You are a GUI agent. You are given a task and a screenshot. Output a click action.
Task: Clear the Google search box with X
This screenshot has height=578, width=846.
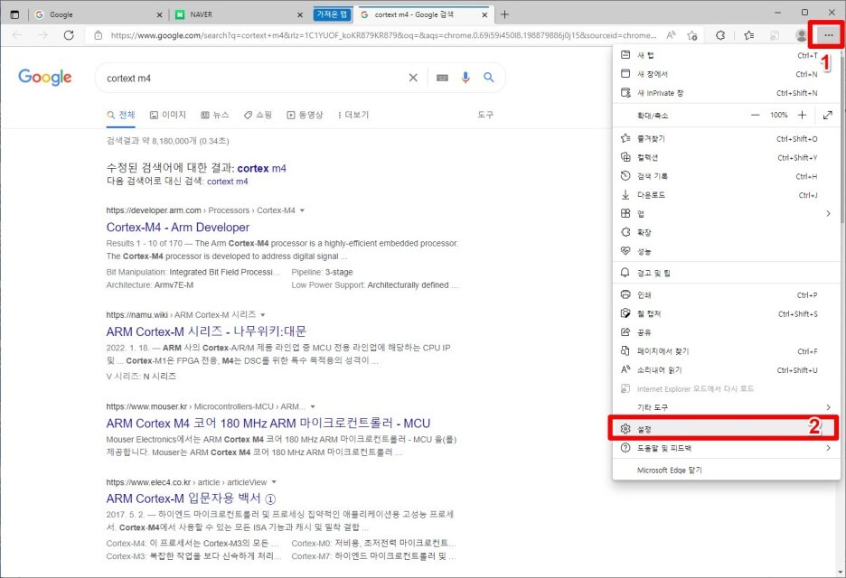coord(413,78)
